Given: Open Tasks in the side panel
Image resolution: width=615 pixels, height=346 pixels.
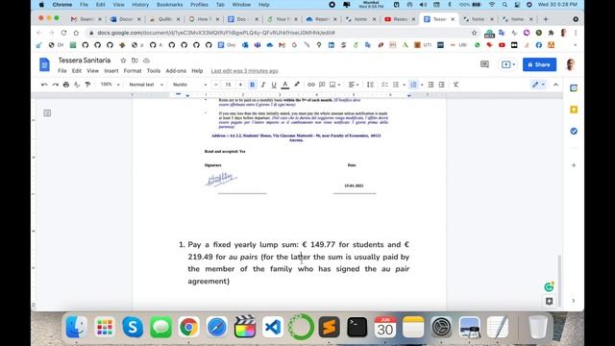Looking at the screenshot, I should pos(574,131).
